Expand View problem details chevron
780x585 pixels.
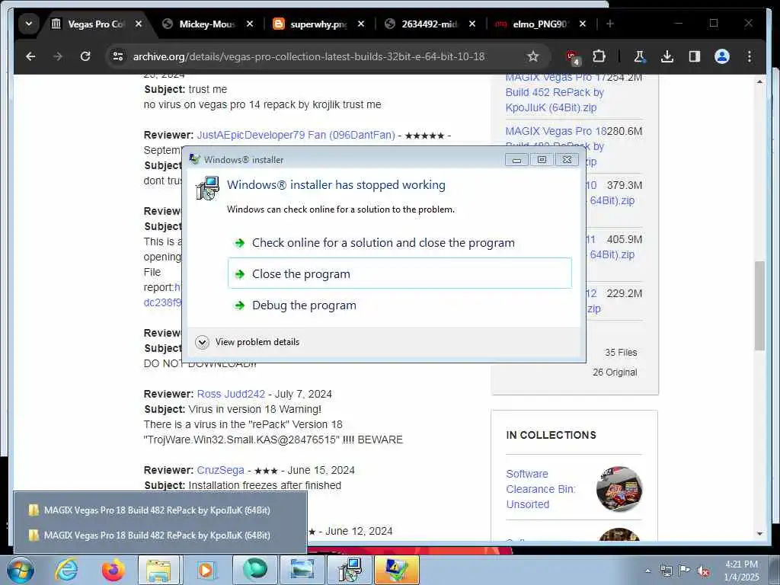[x=202, y=342]
